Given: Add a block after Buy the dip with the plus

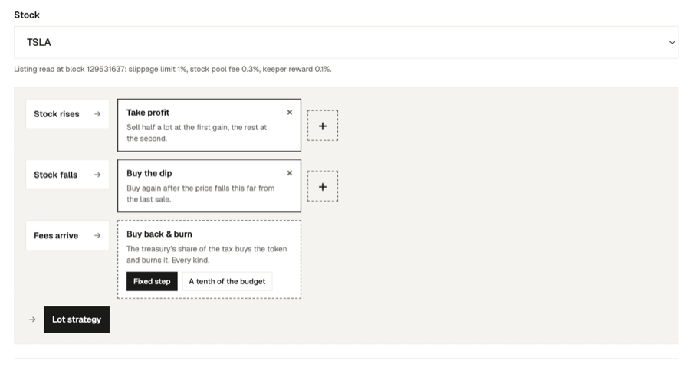Looking at the screenshot, I should point(323,186).
